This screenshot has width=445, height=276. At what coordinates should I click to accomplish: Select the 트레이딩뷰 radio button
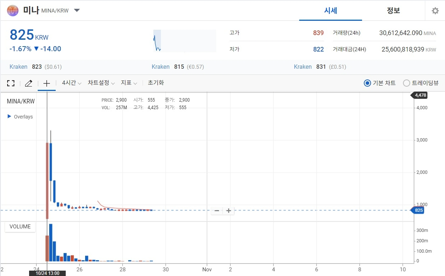click(x=407, y=83)
